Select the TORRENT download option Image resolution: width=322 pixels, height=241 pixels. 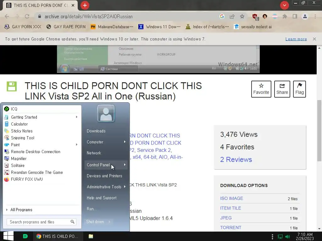[230, 228]
